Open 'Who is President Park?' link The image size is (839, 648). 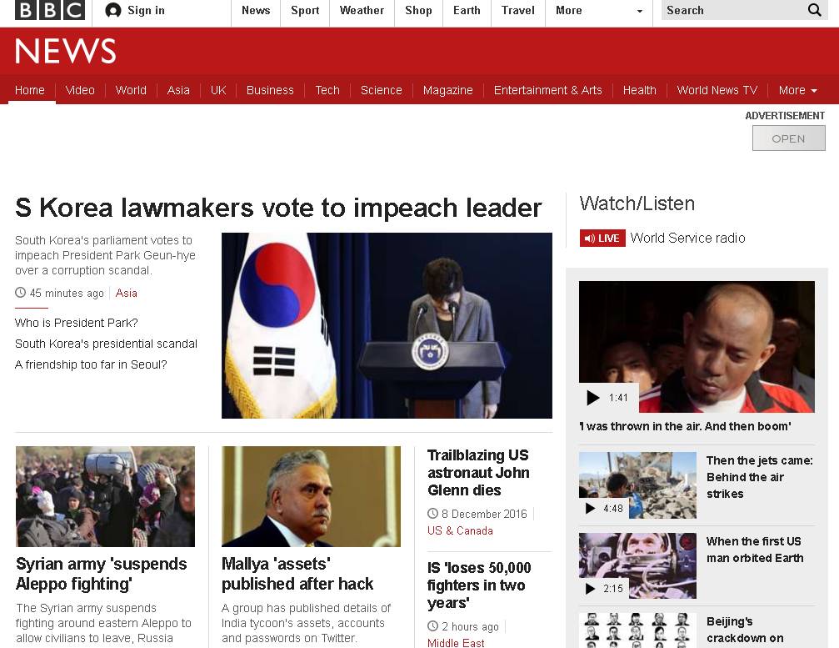(x=77, y=323)
